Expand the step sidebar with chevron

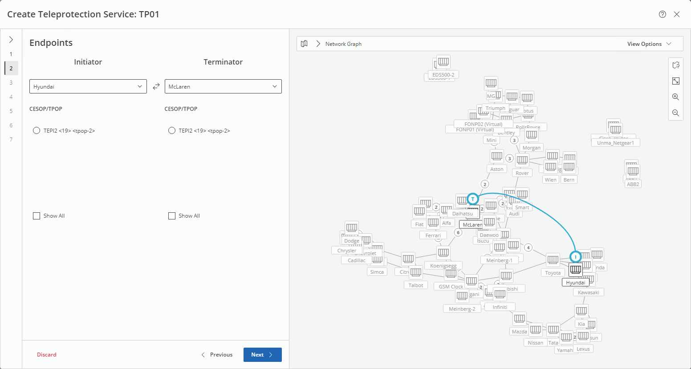click(11, 40)
